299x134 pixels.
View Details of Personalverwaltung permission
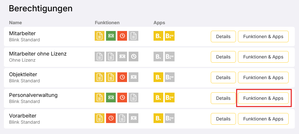click(223, 98)
